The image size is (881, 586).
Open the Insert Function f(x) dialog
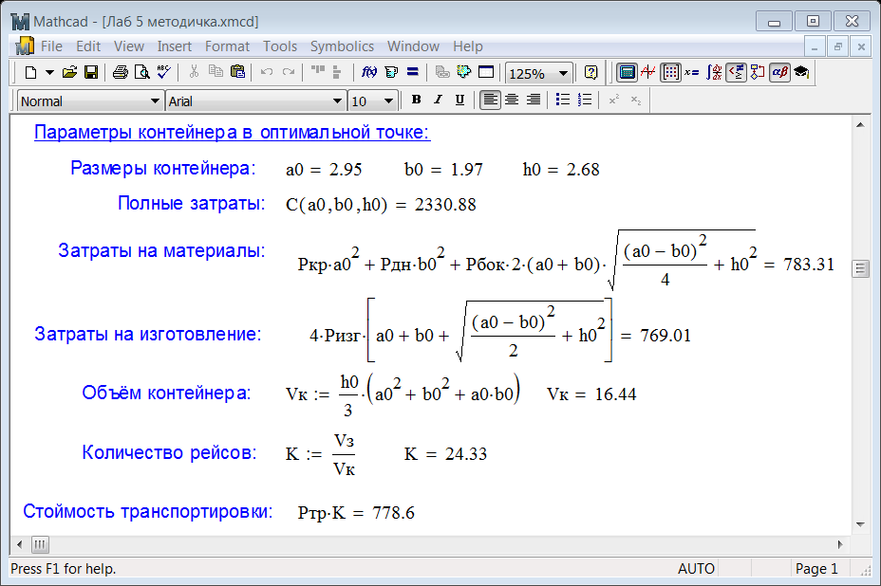(369, 72)
